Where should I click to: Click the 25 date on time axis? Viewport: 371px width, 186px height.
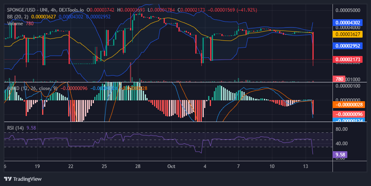point(104,166)
